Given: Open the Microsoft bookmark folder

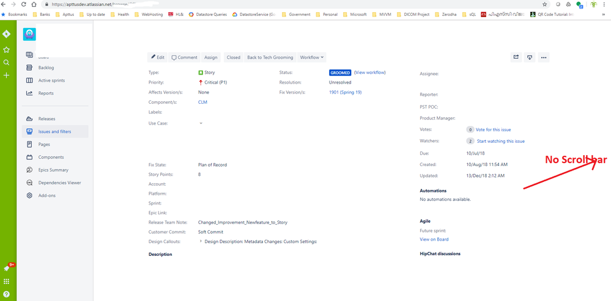Looking at the screenshot, I should pos(355,15).
